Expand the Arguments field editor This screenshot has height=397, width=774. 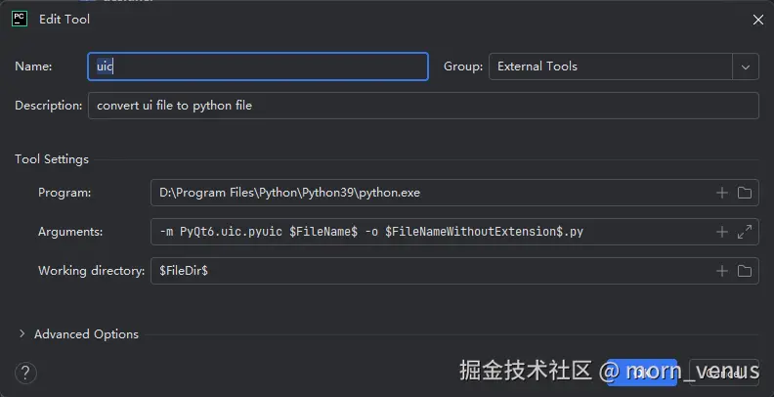744,232
